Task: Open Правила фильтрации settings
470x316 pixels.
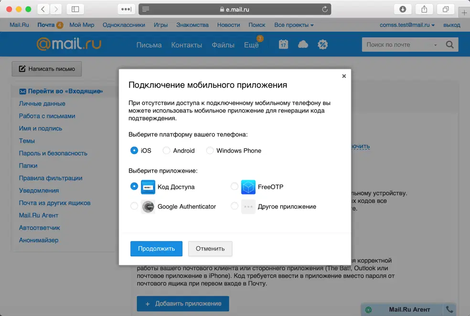Action: coord(51,178)
